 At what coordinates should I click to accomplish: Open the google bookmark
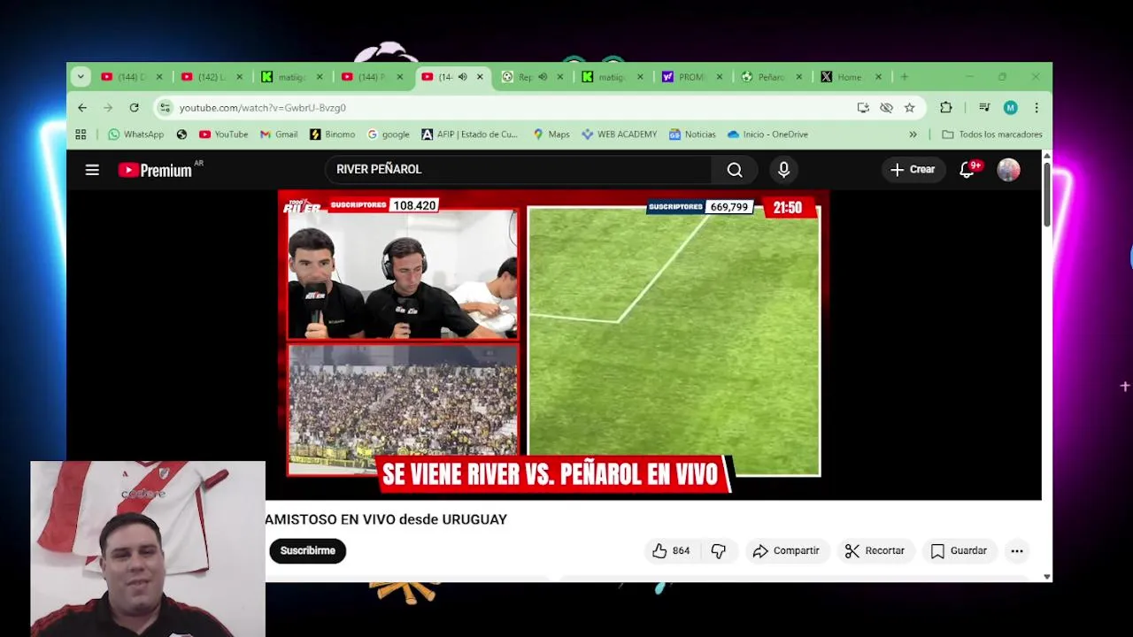coord(388,134)
